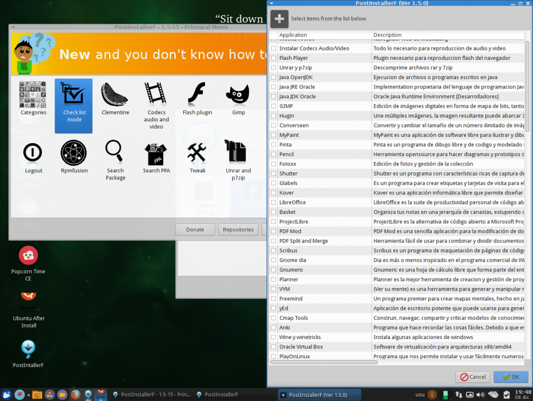Viewport: 533px width, 401px height.
Task: Open the network arrows tray icon
Action: pyautogui.click(x=459, y=395)
